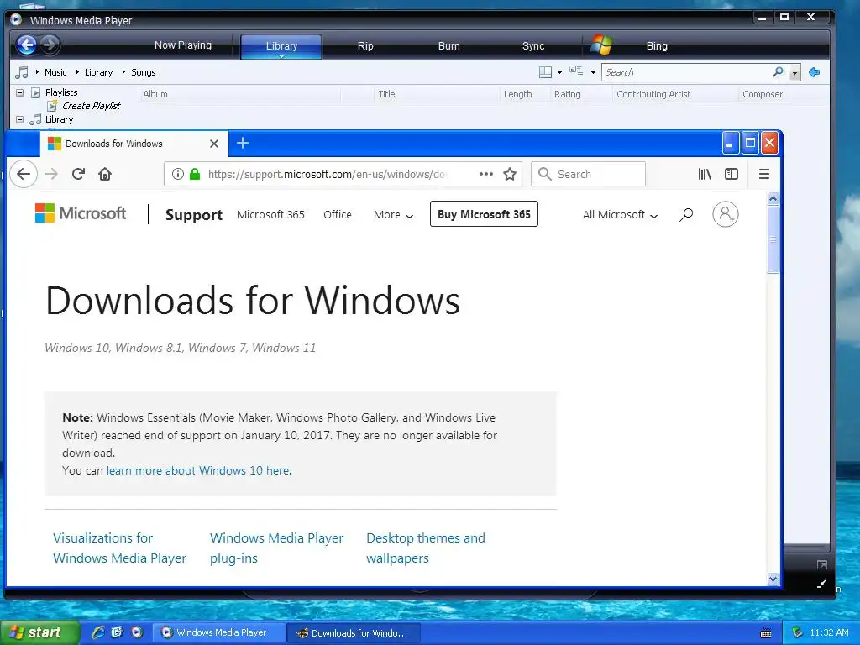
Task: Click the Microsoft site search icon
Action: point(686,214)
